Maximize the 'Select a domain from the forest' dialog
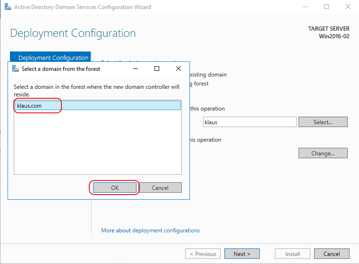This screenshot has height=264, width=359. coord(157,68)
